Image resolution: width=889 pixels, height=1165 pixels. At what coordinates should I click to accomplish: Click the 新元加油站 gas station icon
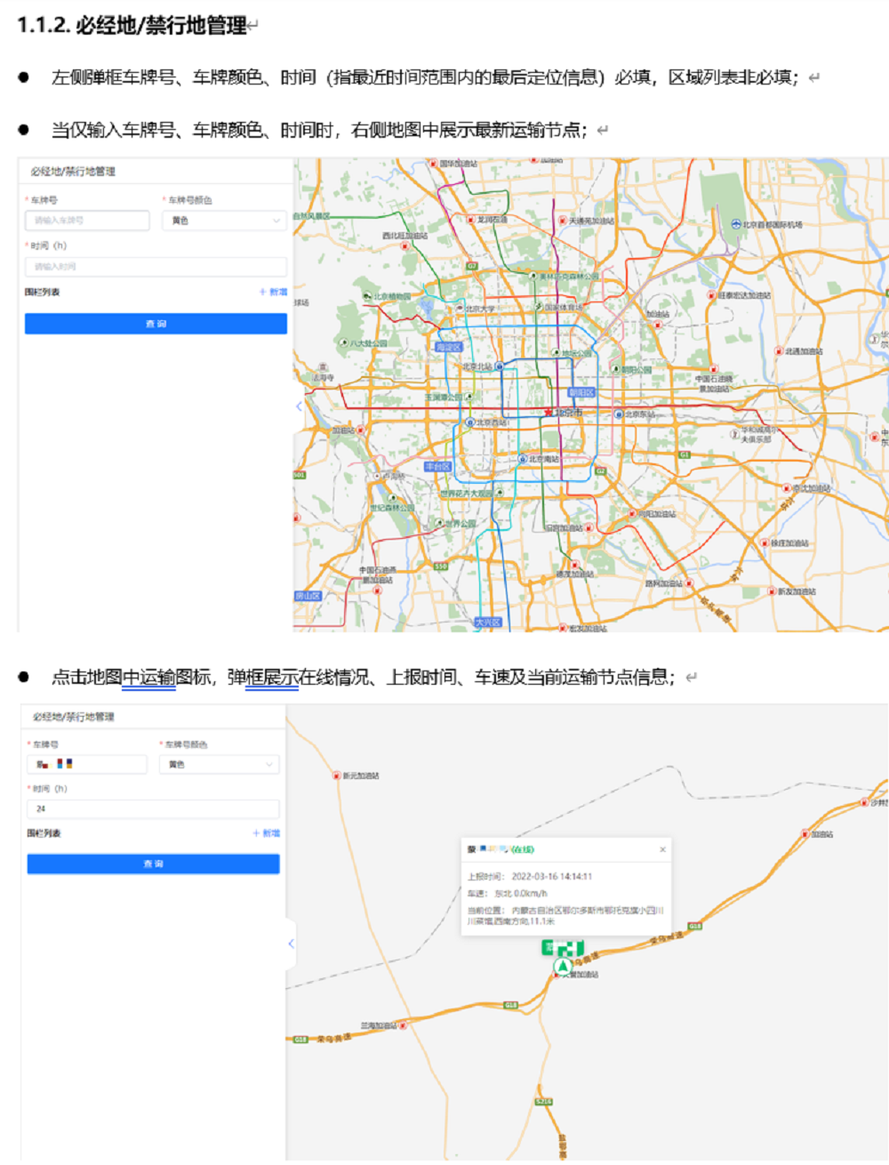click(x=337, y=775)
